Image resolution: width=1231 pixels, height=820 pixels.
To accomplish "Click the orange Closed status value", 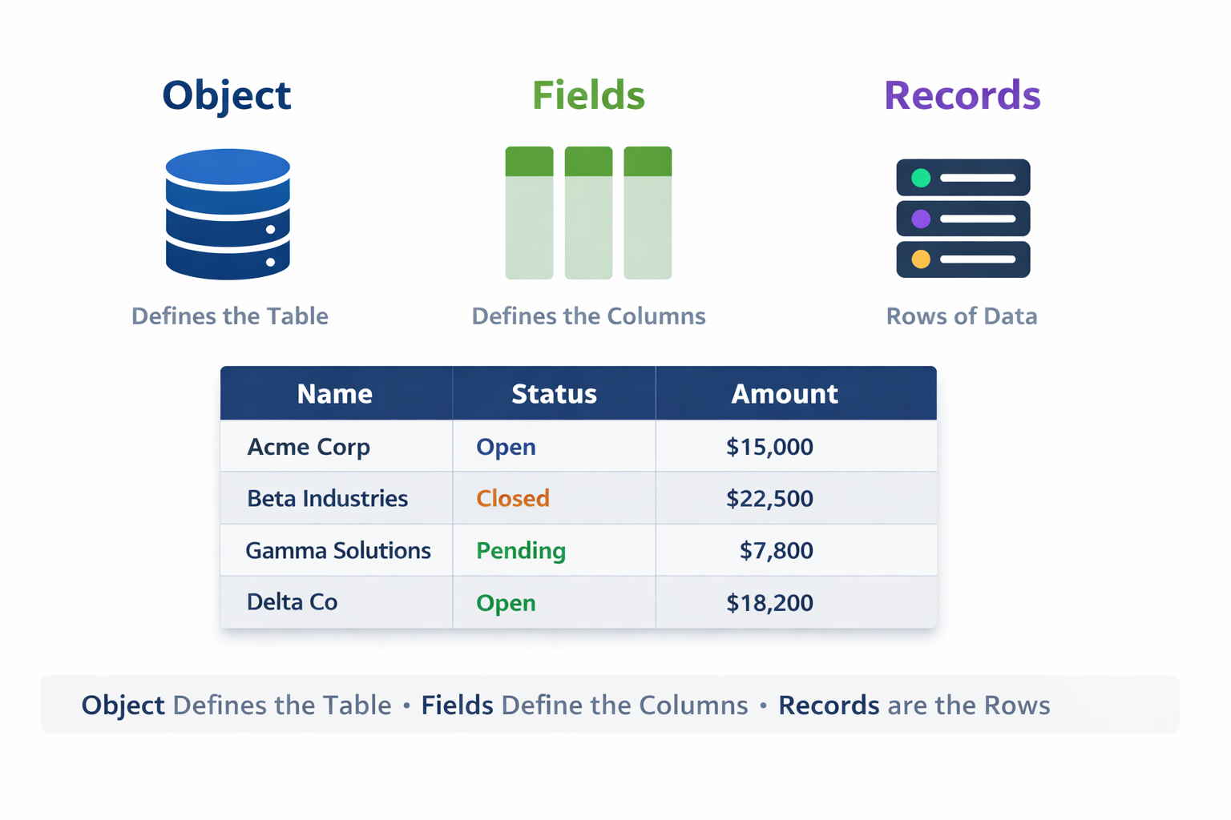I will click(513, 498).
